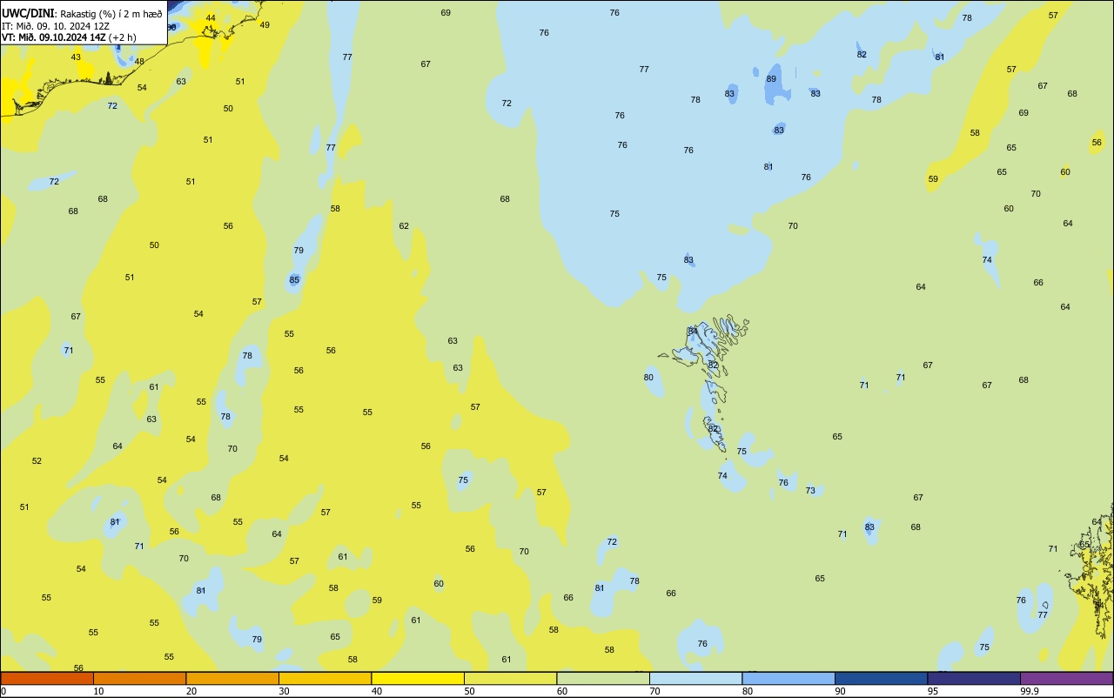The height and width of the screenshot is (698, 1114).
Task: Click the 62 humidity value on the map
Action: pos(404,225)
